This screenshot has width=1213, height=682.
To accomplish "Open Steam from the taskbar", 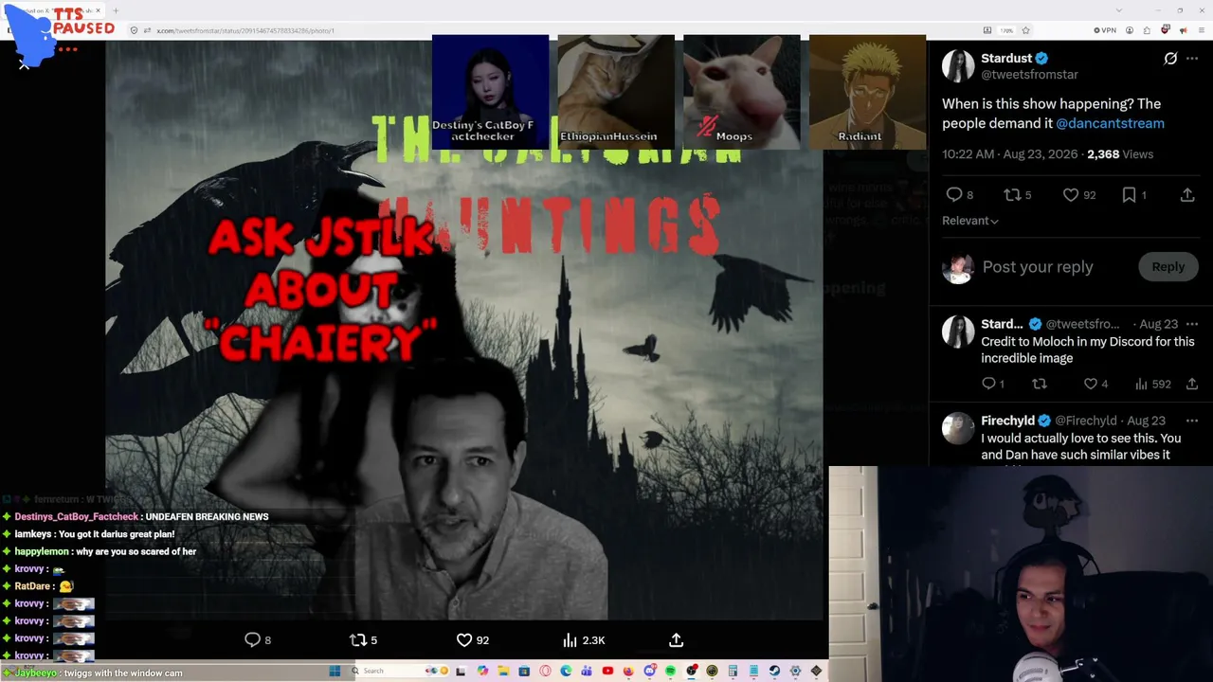I will tap(774, 671).
